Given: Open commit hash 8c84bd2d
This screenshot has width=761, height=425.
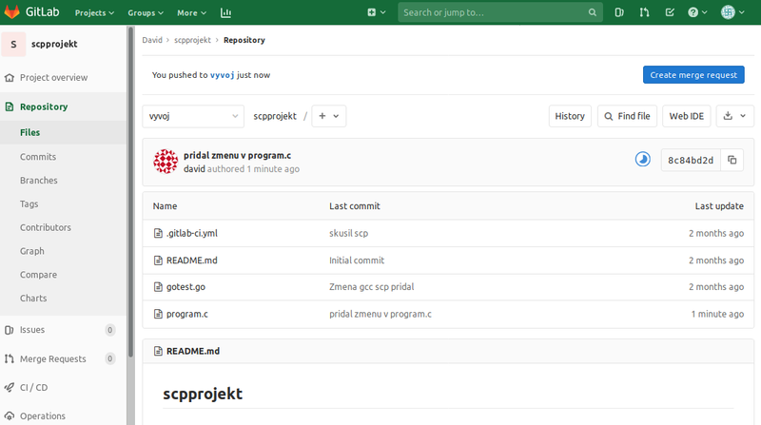Looking at the screenshot, I should pyautogui.click(x=691, y=160).
